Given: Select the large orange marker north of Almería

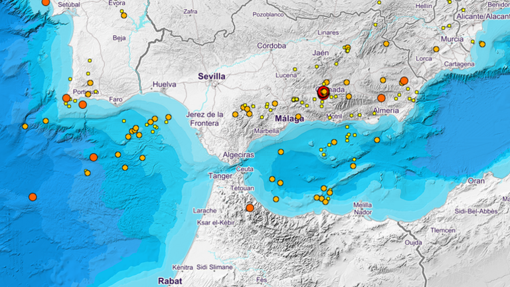Looking at the screenshot, I should 381,98.
